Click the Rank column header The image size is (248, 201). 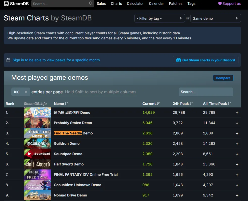[10, 104]
